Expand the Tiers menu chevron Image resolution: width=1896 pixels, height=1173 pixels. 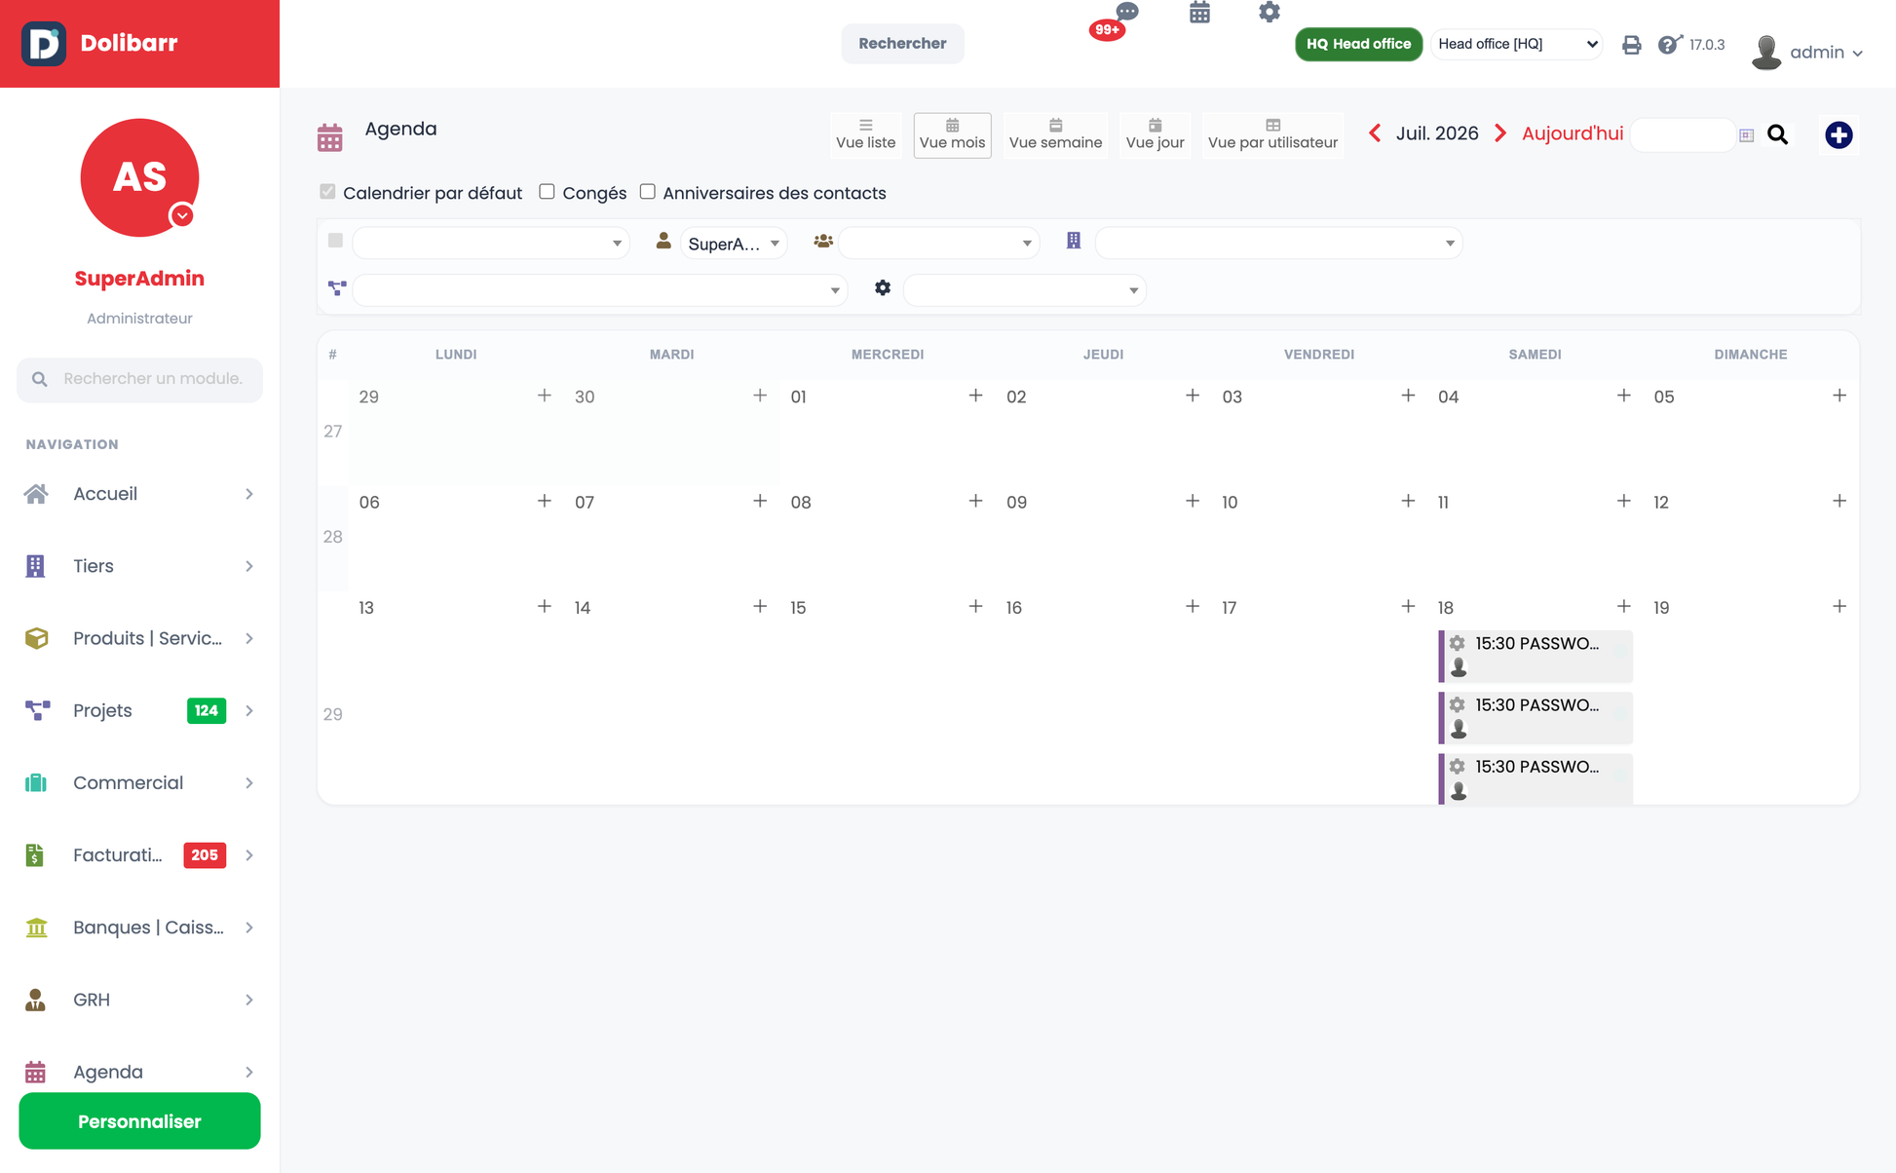pyautogui.click(x=249, y=566)
